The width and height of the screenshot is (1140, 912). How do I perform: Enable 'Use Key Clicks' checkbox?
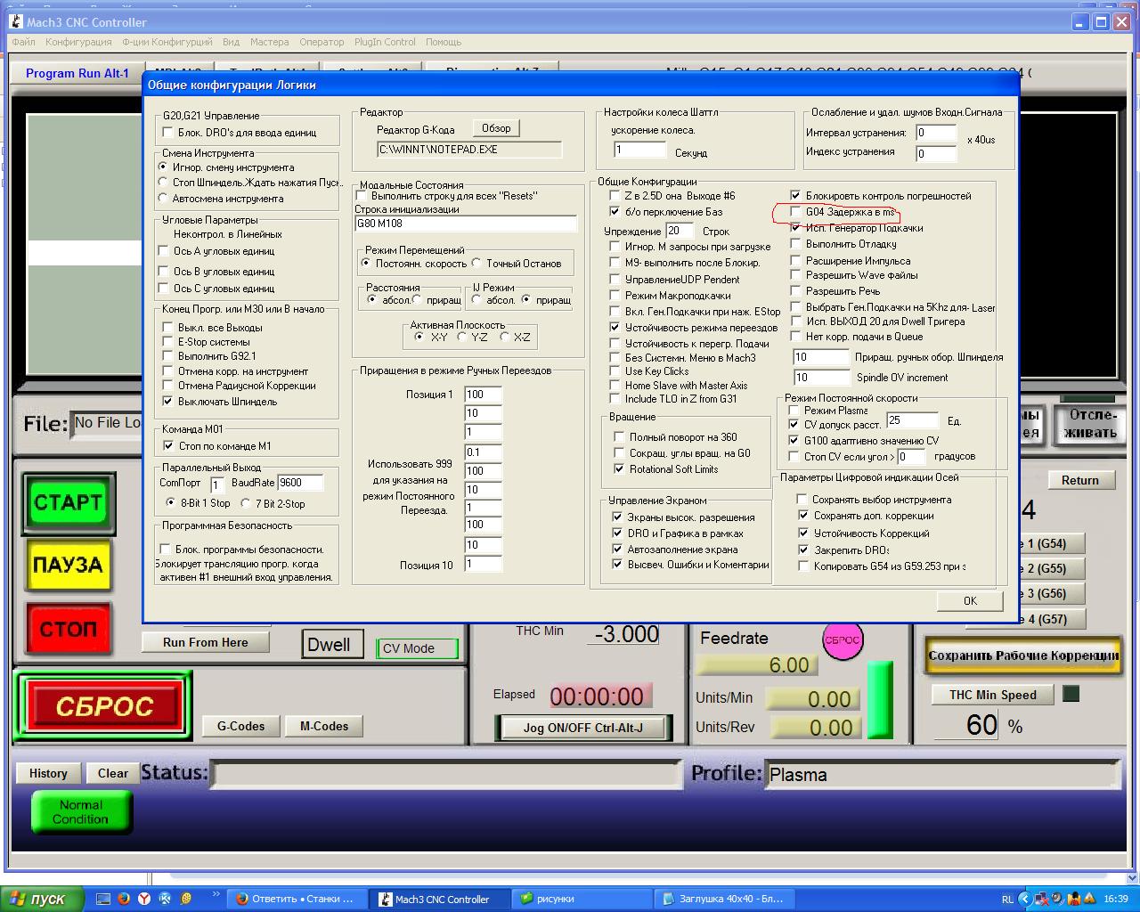tap(615, 371)
